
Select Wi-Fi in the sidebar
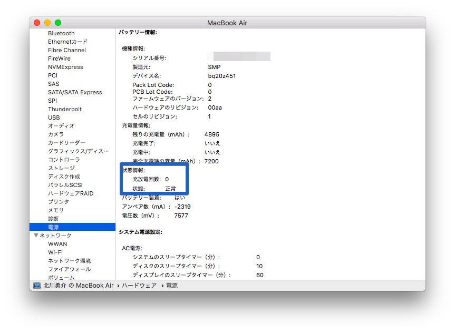point(55,252)
